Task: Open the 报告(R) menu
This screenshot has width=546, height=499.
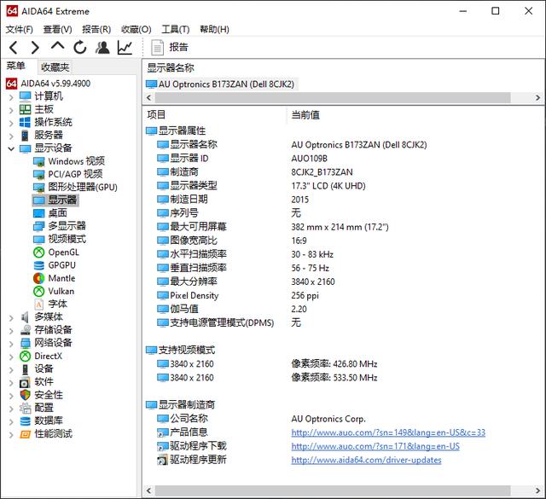Action: 96,29
